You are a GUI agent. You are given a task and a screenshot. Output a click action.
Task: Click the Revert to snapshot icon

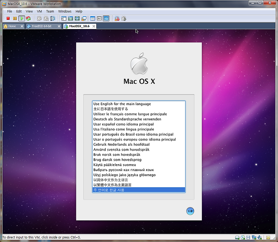pyautogui.click(x=46, y=18)
